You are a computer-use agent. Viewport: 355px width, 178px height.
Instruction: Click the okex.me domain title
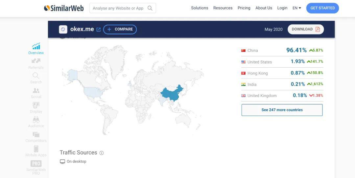point(82,29)
